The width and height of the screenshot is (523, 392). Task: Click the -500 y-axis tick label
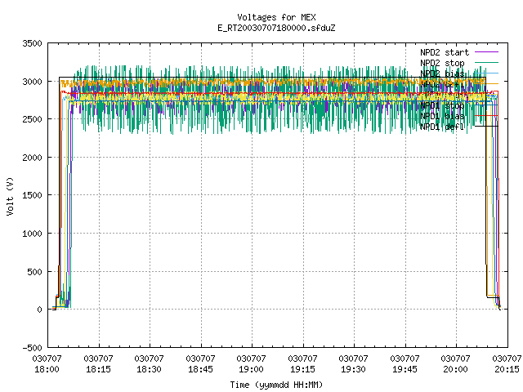pyautogui.click(x=32, y=348)
